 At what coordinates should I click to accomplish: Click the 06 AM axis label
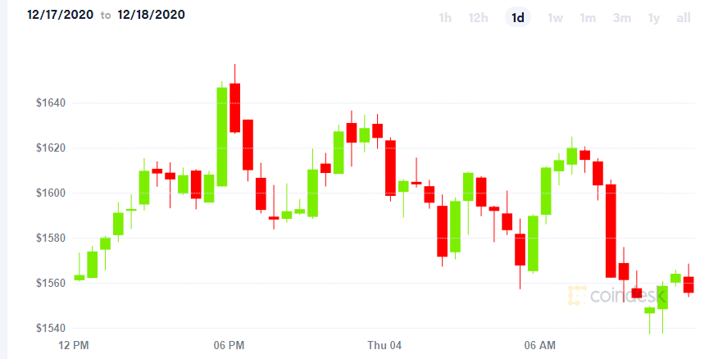pyautogui.click(x=540, y=346)
